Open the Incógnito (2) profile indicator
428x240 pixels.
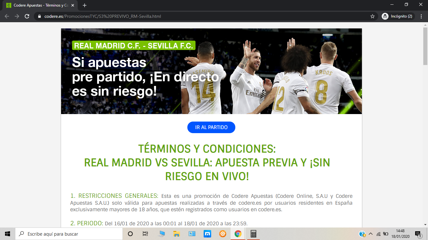[398, 16]
